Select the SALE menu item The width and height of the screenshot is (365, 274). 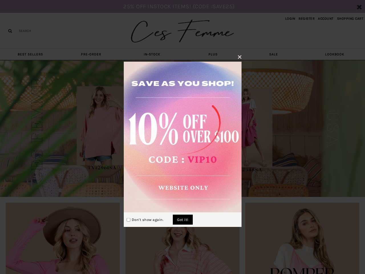(x=273, y=54)
